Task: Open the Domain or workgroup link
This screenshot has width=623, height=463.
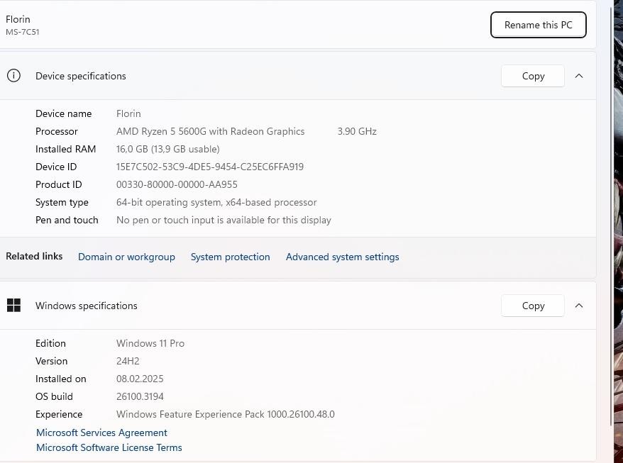Action: click(126, 257)
